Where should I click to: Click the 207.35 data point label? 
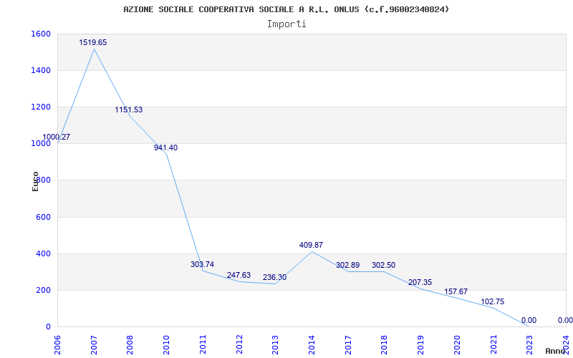420,283
